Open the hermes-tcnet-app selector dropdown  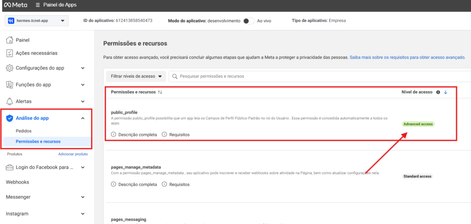point(37,21)
